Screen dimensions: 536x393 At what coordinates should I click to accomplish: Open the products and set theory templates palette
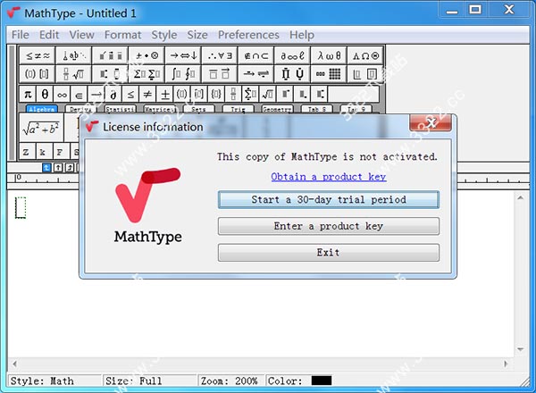[x=293, y=74]
